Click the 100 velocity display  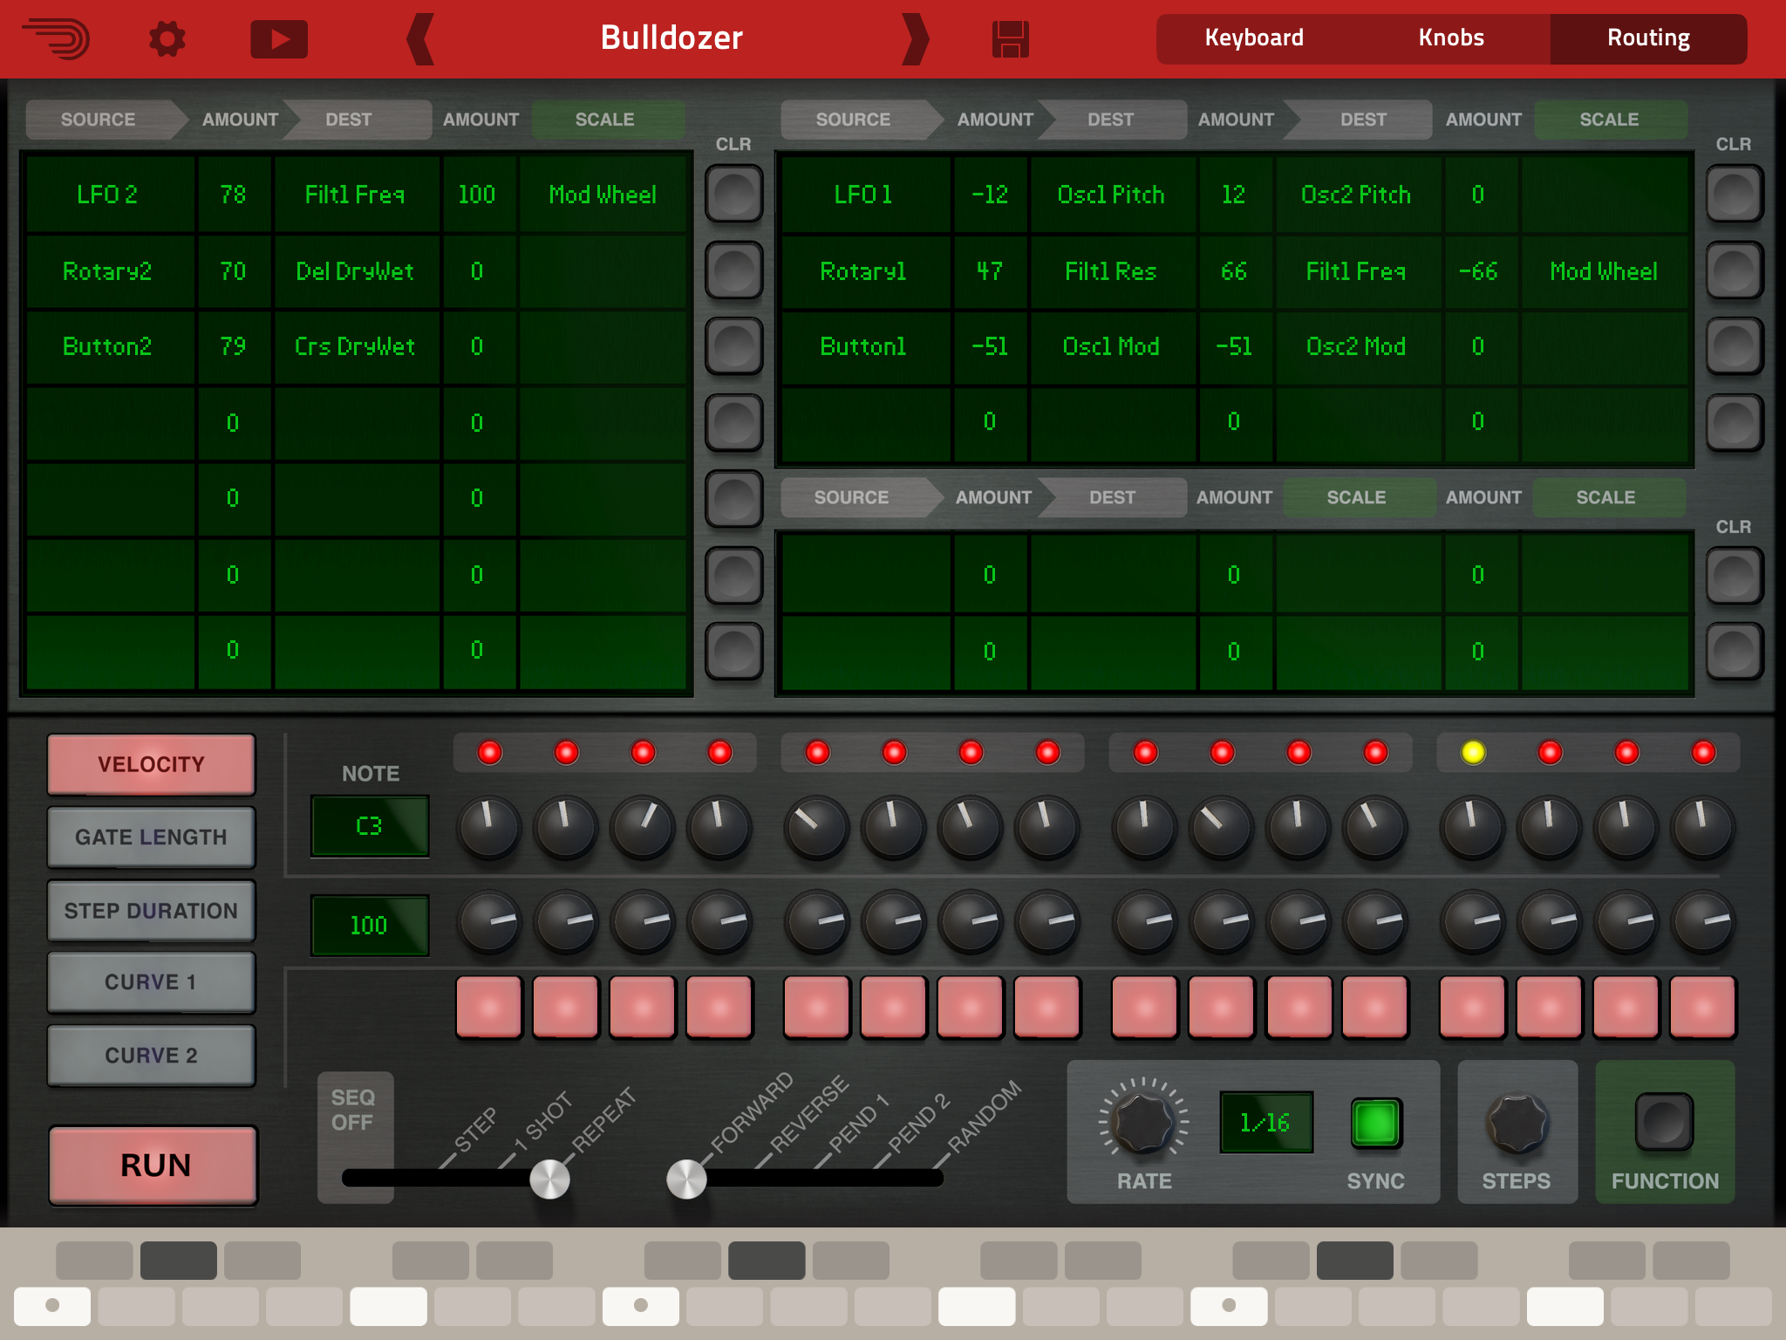(x=370, y=926)
